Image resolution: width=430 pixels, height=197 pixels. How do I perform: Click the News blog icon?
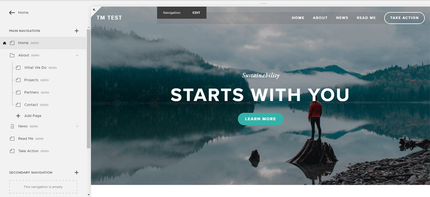point(12,126)
